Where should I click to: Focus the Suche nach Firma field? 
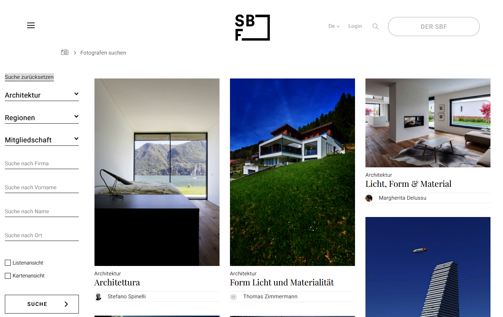[42, 164]
